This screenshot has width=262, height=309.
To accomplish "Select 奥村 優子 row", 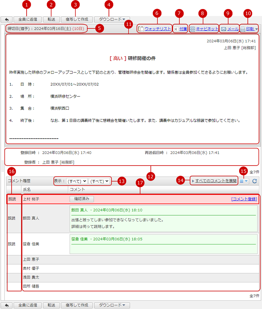I will pyautogui.click(x=133, y=268).
